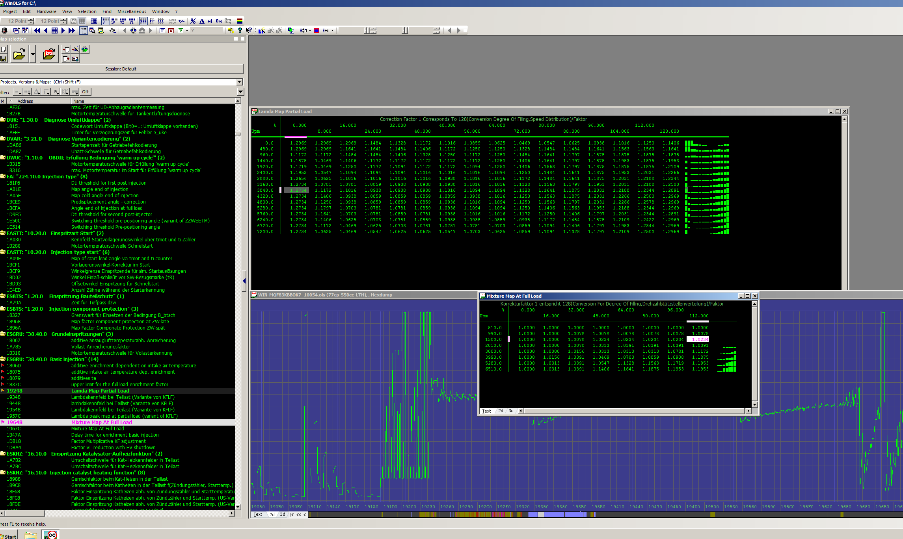Collapse map selection panel with blue arrow
903x539 pixels.
244,281
